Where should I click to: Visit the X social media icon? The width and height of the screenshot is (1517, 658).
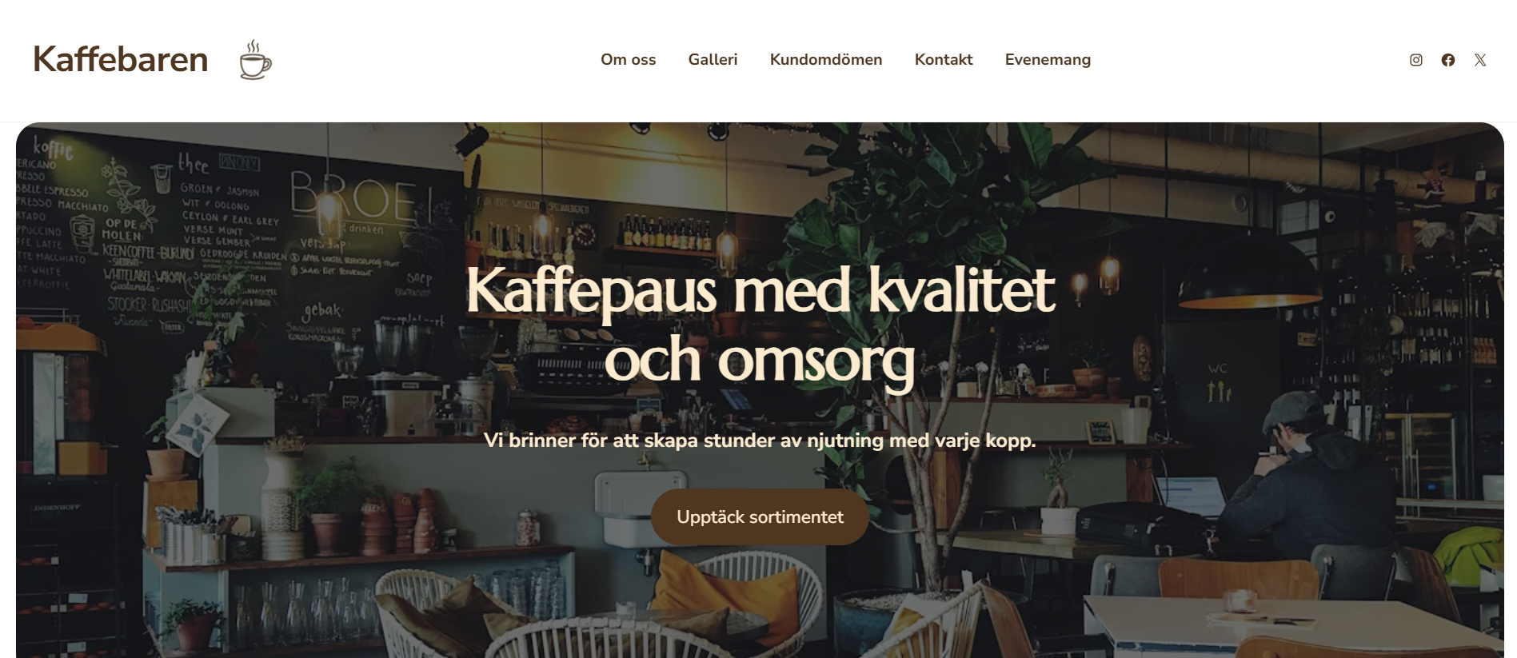1480,60
